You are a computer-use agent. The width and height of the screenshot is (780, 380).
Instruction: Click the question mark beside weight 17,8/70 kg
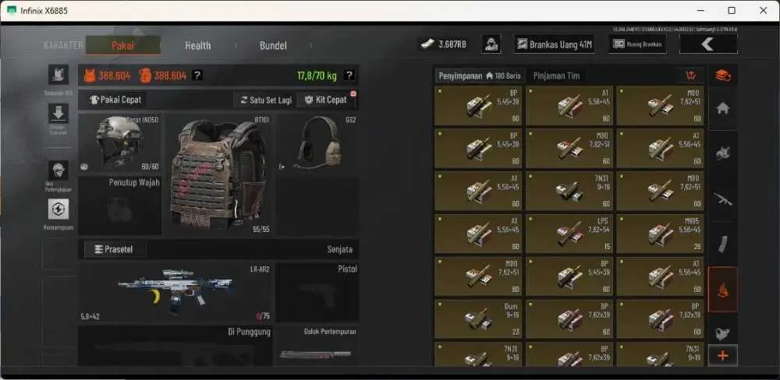click(349, 76)
